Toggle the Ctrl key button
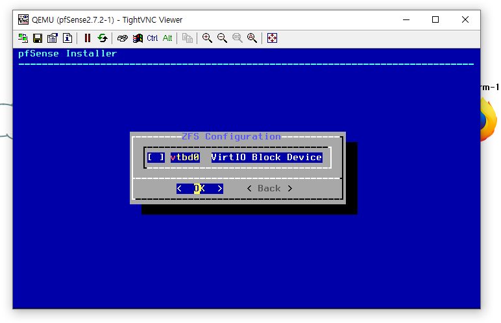The image size is (501, 323). (x=153, y=38)
